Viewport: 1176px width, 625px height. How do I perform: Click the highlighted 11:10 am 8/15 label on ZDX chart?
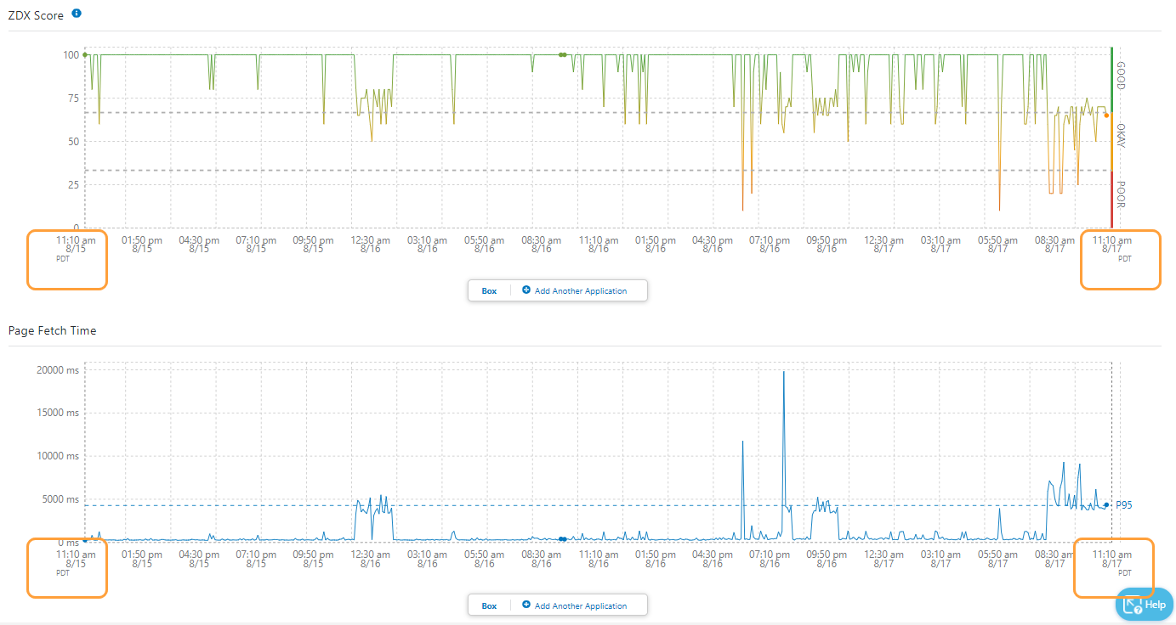click(76, 245)
